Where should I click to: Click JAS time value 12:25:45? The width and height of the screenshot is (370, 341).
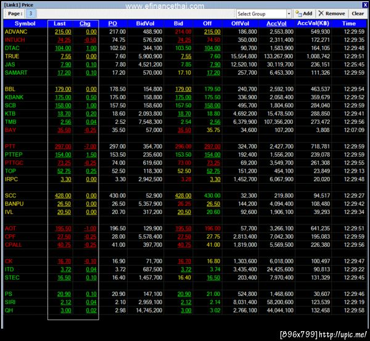tap(354, 65)
